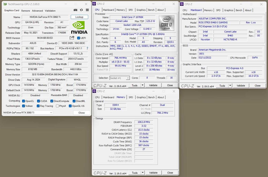
Task: Toggle the OpenGL 4.6 checkbox
Action: 70,106
